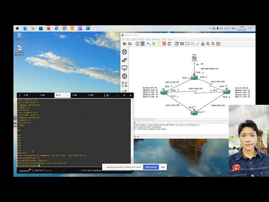
Task: Close the active Solar-PuTTY session tab
Action: point(68,95)
